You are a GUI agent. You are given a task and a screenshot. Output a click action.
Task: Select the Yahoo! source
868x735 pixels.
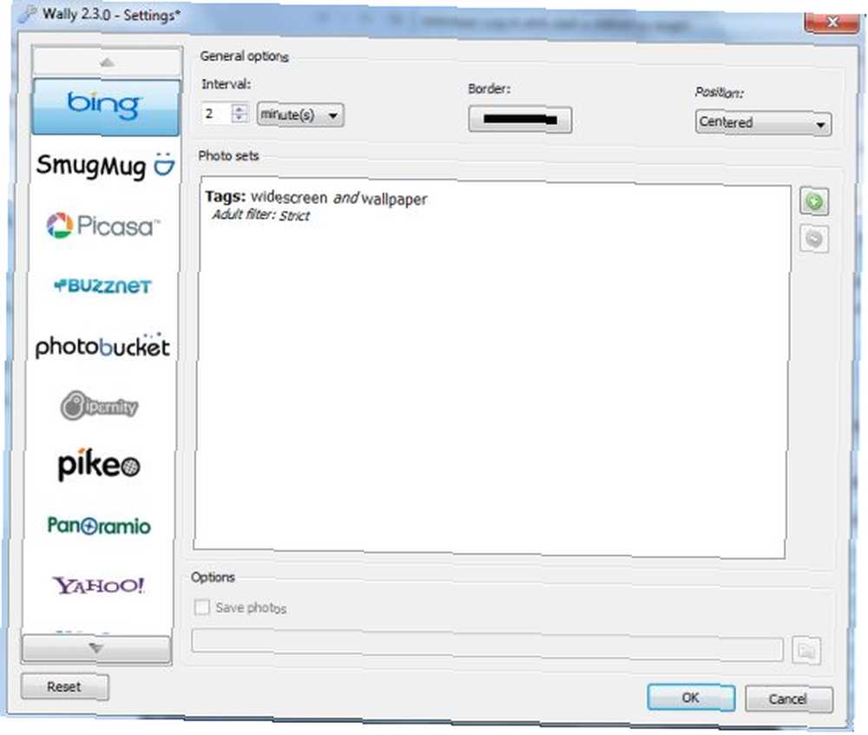[x=98, y=585]
